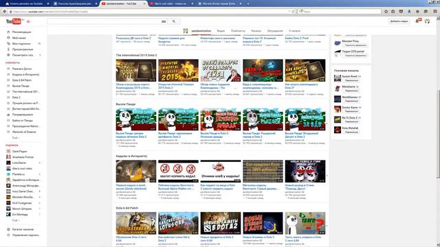
Task: Open the channel's Playlists tab
Action: [x=238, y=31]
